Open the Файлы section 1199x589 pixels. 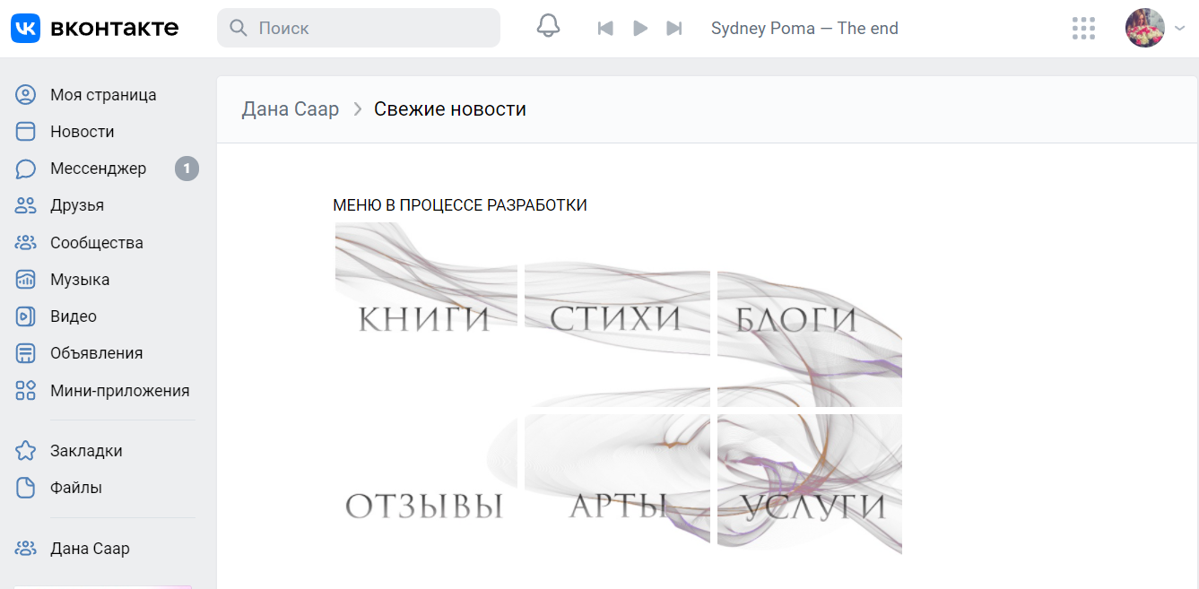76,488
